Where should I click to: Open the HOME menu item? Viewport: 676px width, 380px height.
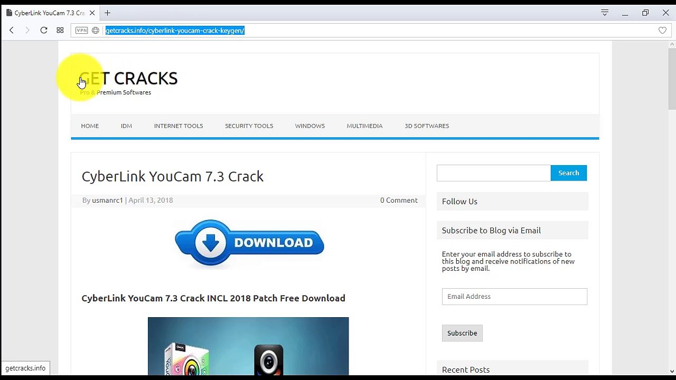pos(90,126)
